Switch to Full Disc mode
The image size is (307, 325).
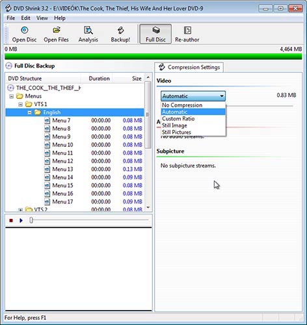(155, 34)
